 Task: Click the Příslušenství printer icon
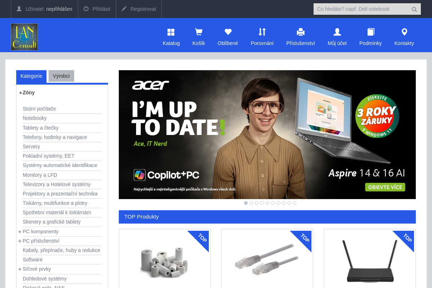[x=301, y=32]
